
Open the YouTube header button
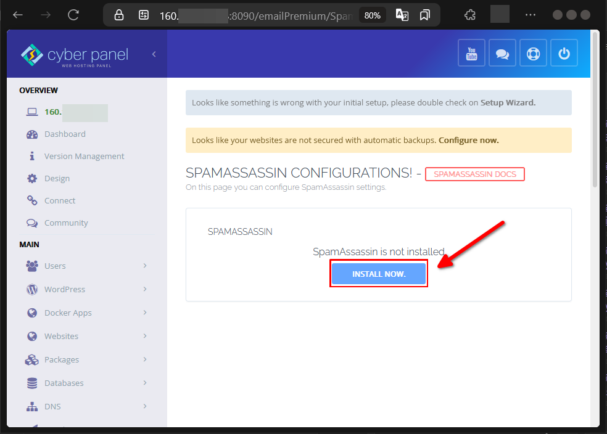[x=471, y=53]
